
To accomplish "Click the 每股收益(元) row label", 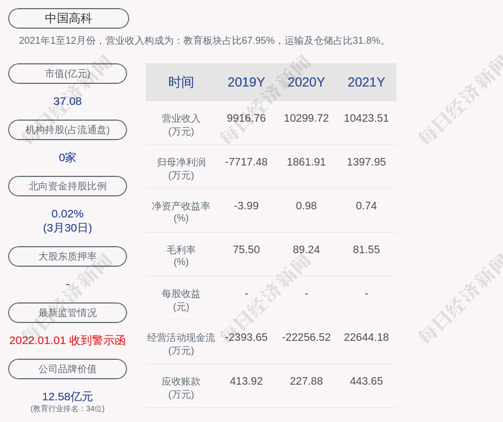I will coord(181,300).
